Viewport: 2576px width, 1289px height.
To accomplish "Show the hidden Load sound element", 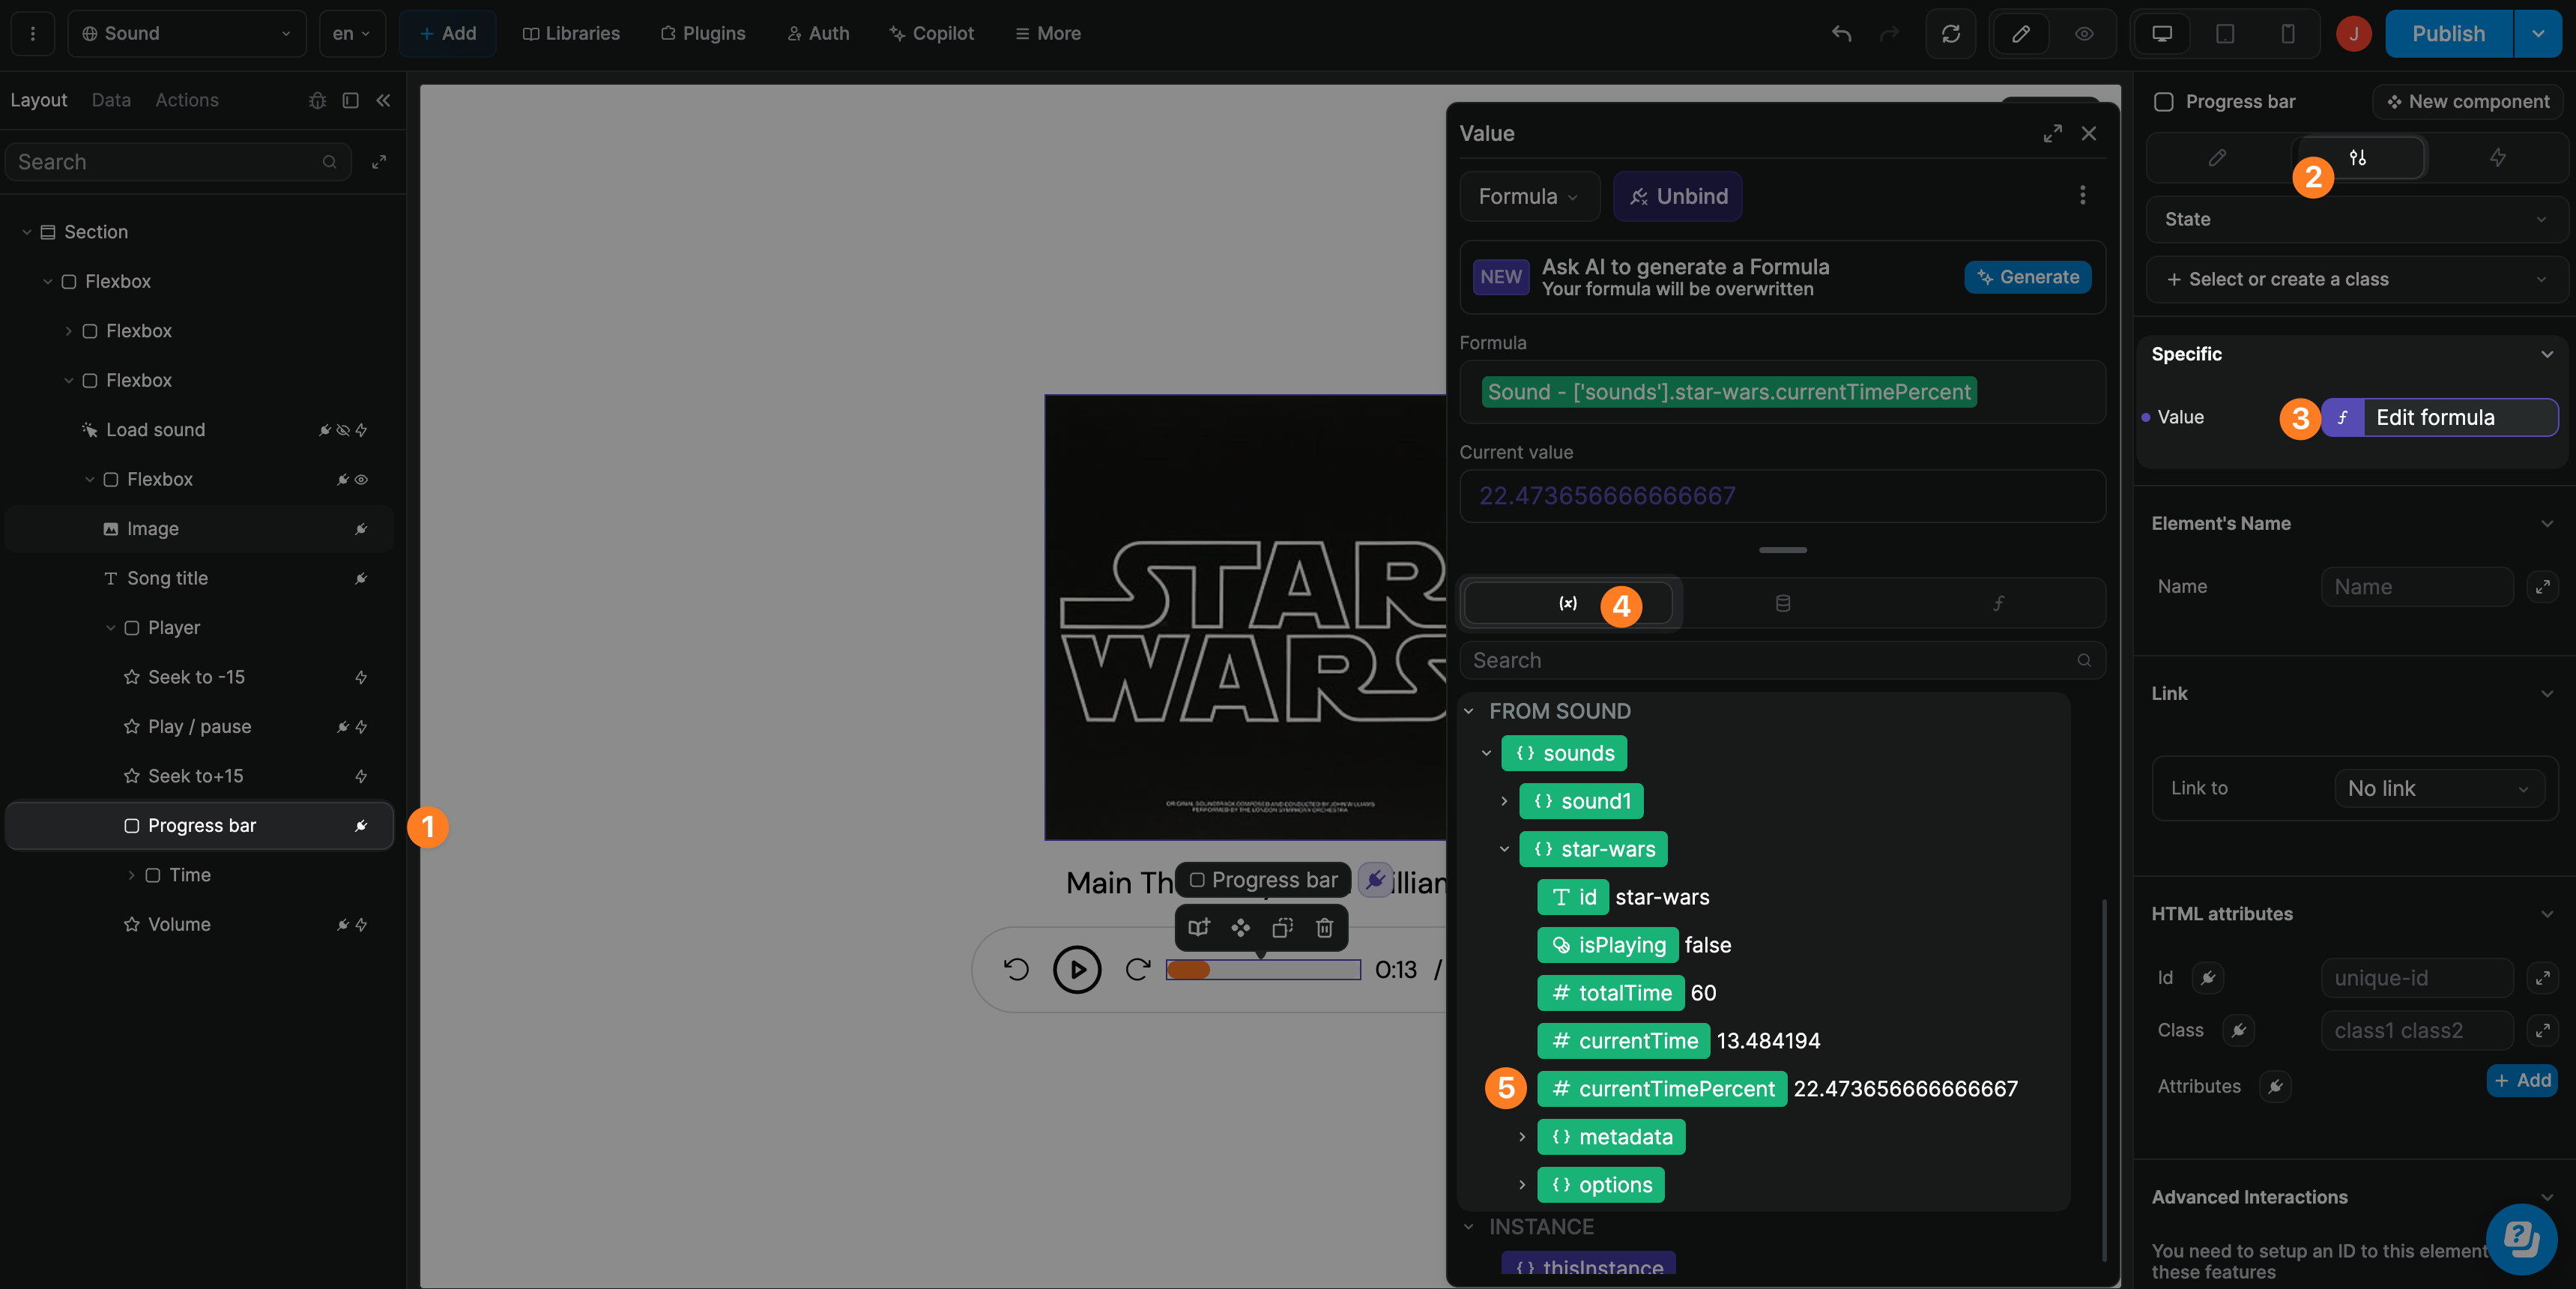I will tap(343, 430).
